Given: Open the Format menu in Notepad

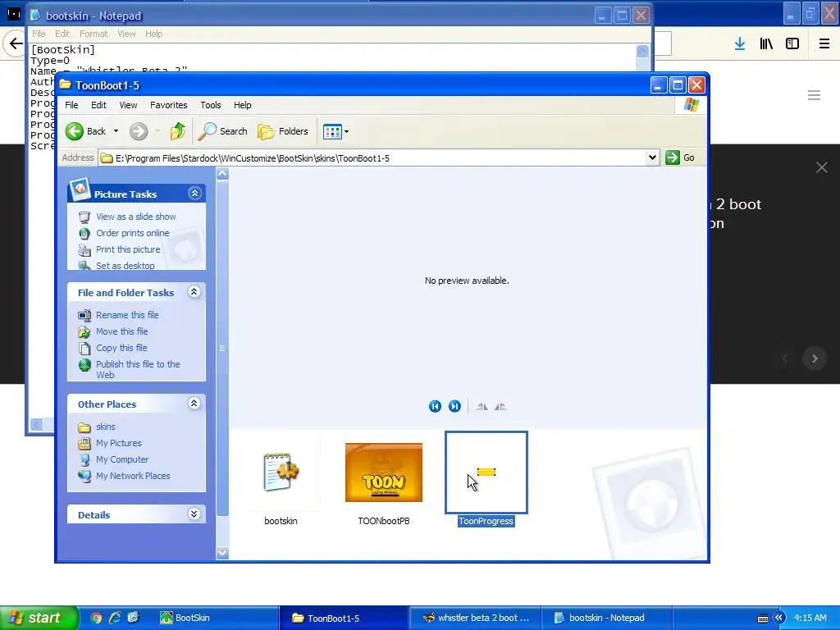Looking at the screenshot, I should point(94,34).
